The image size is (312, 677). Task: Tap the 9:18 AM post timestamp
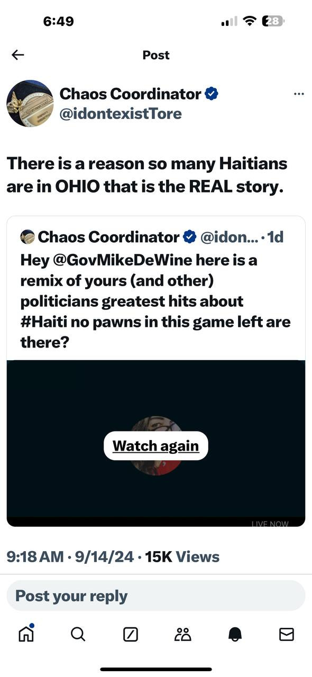click(36, 557)
